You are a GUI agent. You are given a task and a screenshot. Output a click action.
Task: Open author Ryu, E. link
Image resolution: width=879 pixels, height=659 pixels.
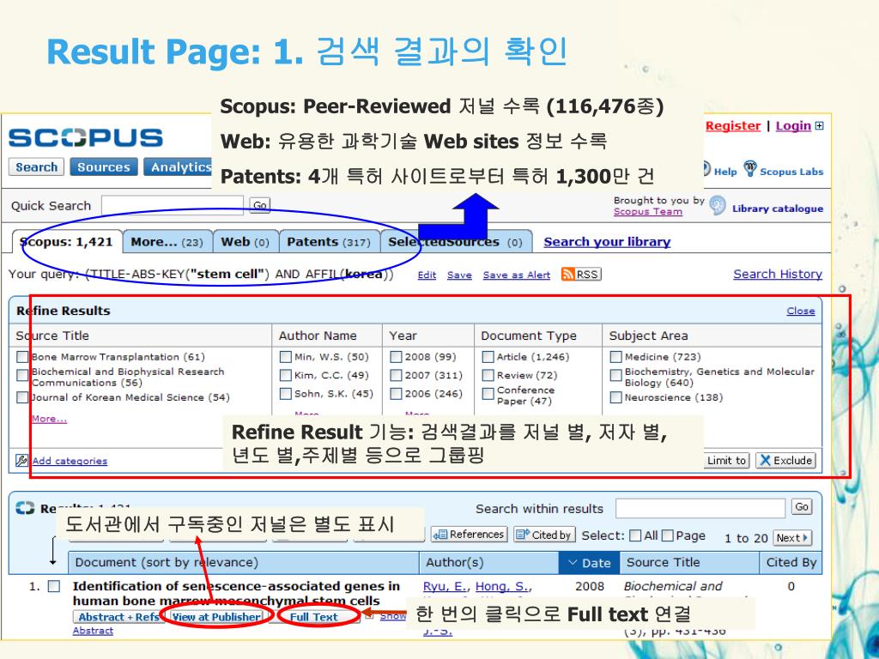[x=446, y=586]
